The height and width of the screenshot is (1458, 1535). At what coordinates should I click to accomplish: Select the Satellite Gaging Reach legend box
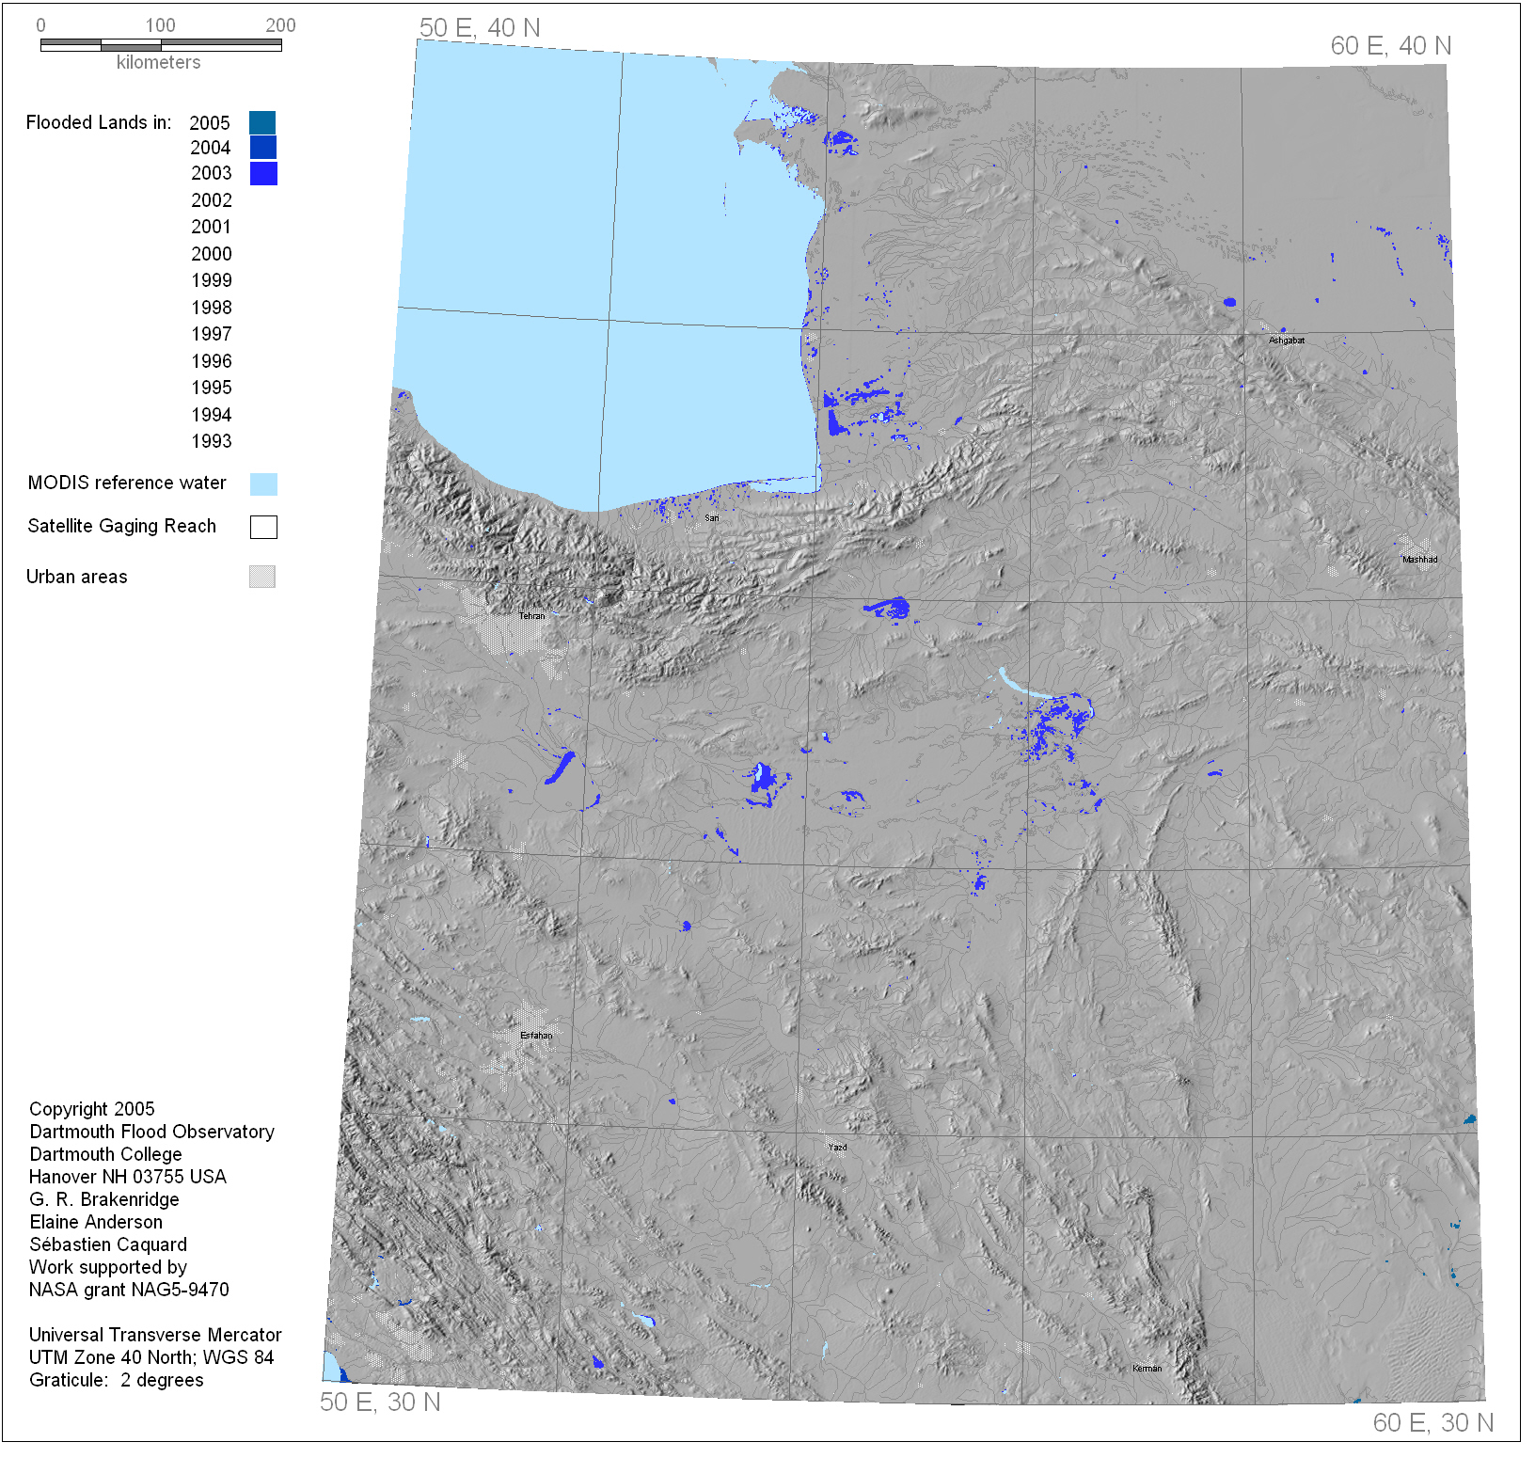263,527
